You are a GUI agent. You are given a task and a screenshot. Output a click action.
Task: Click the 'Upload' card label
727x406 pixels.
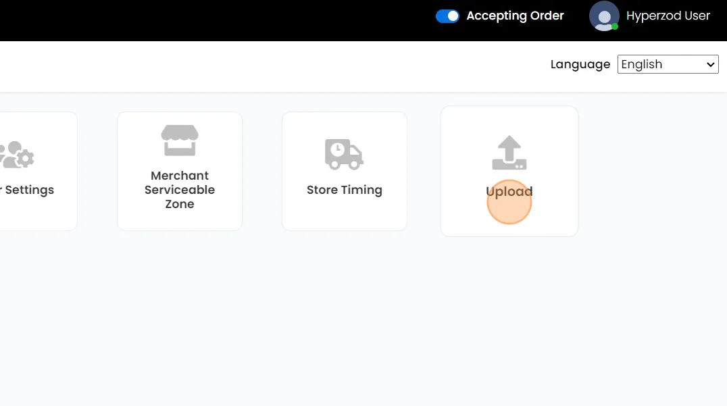[x=509, y=191]
